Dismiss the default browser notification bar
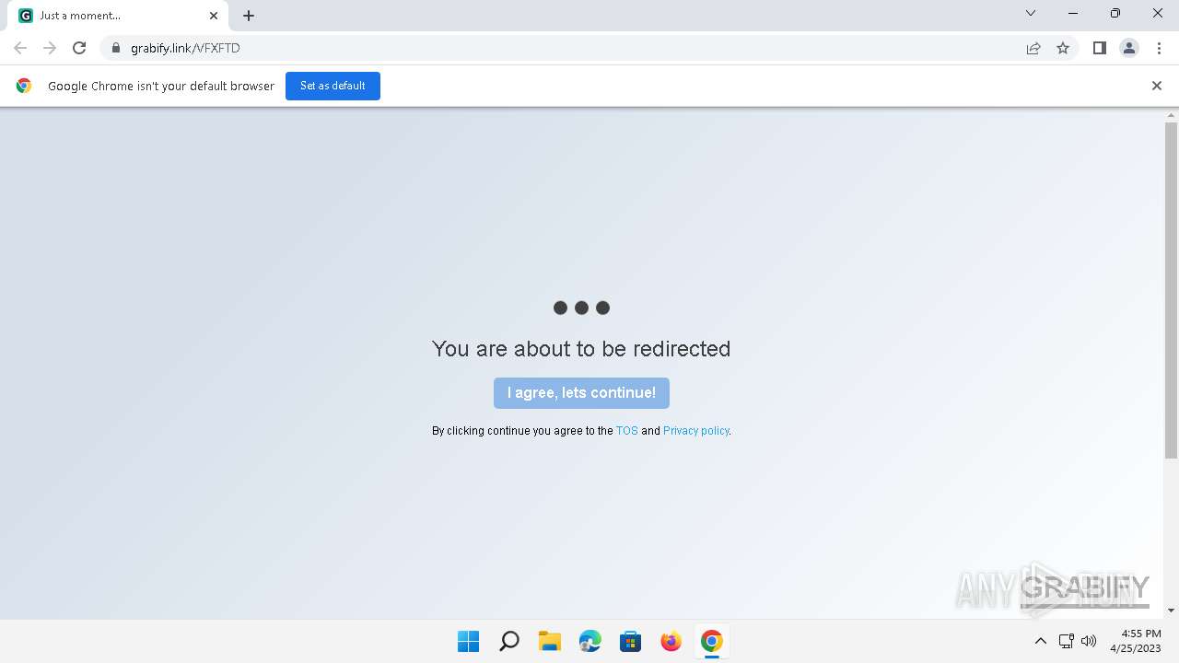This screenshot has width=1179, height=663. click(1157, 86)
